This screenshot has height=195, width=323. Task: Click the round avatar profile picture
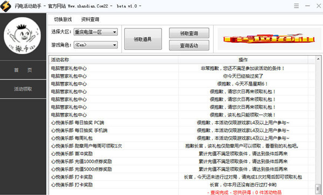pyautogui.click(x=22, y=36)
